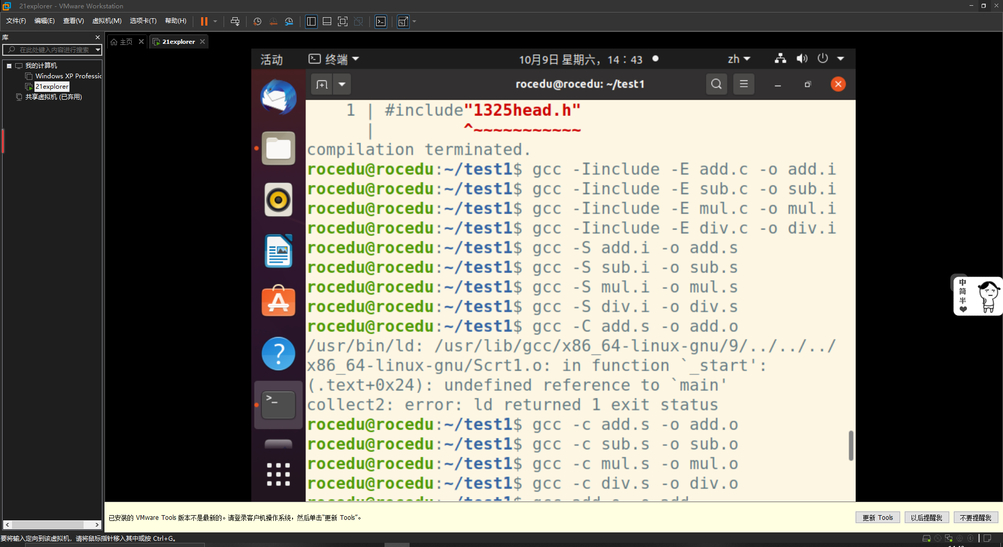Close the library panel
The image size is (1003, 547).
pyautogui.click(x=97, y=38)
